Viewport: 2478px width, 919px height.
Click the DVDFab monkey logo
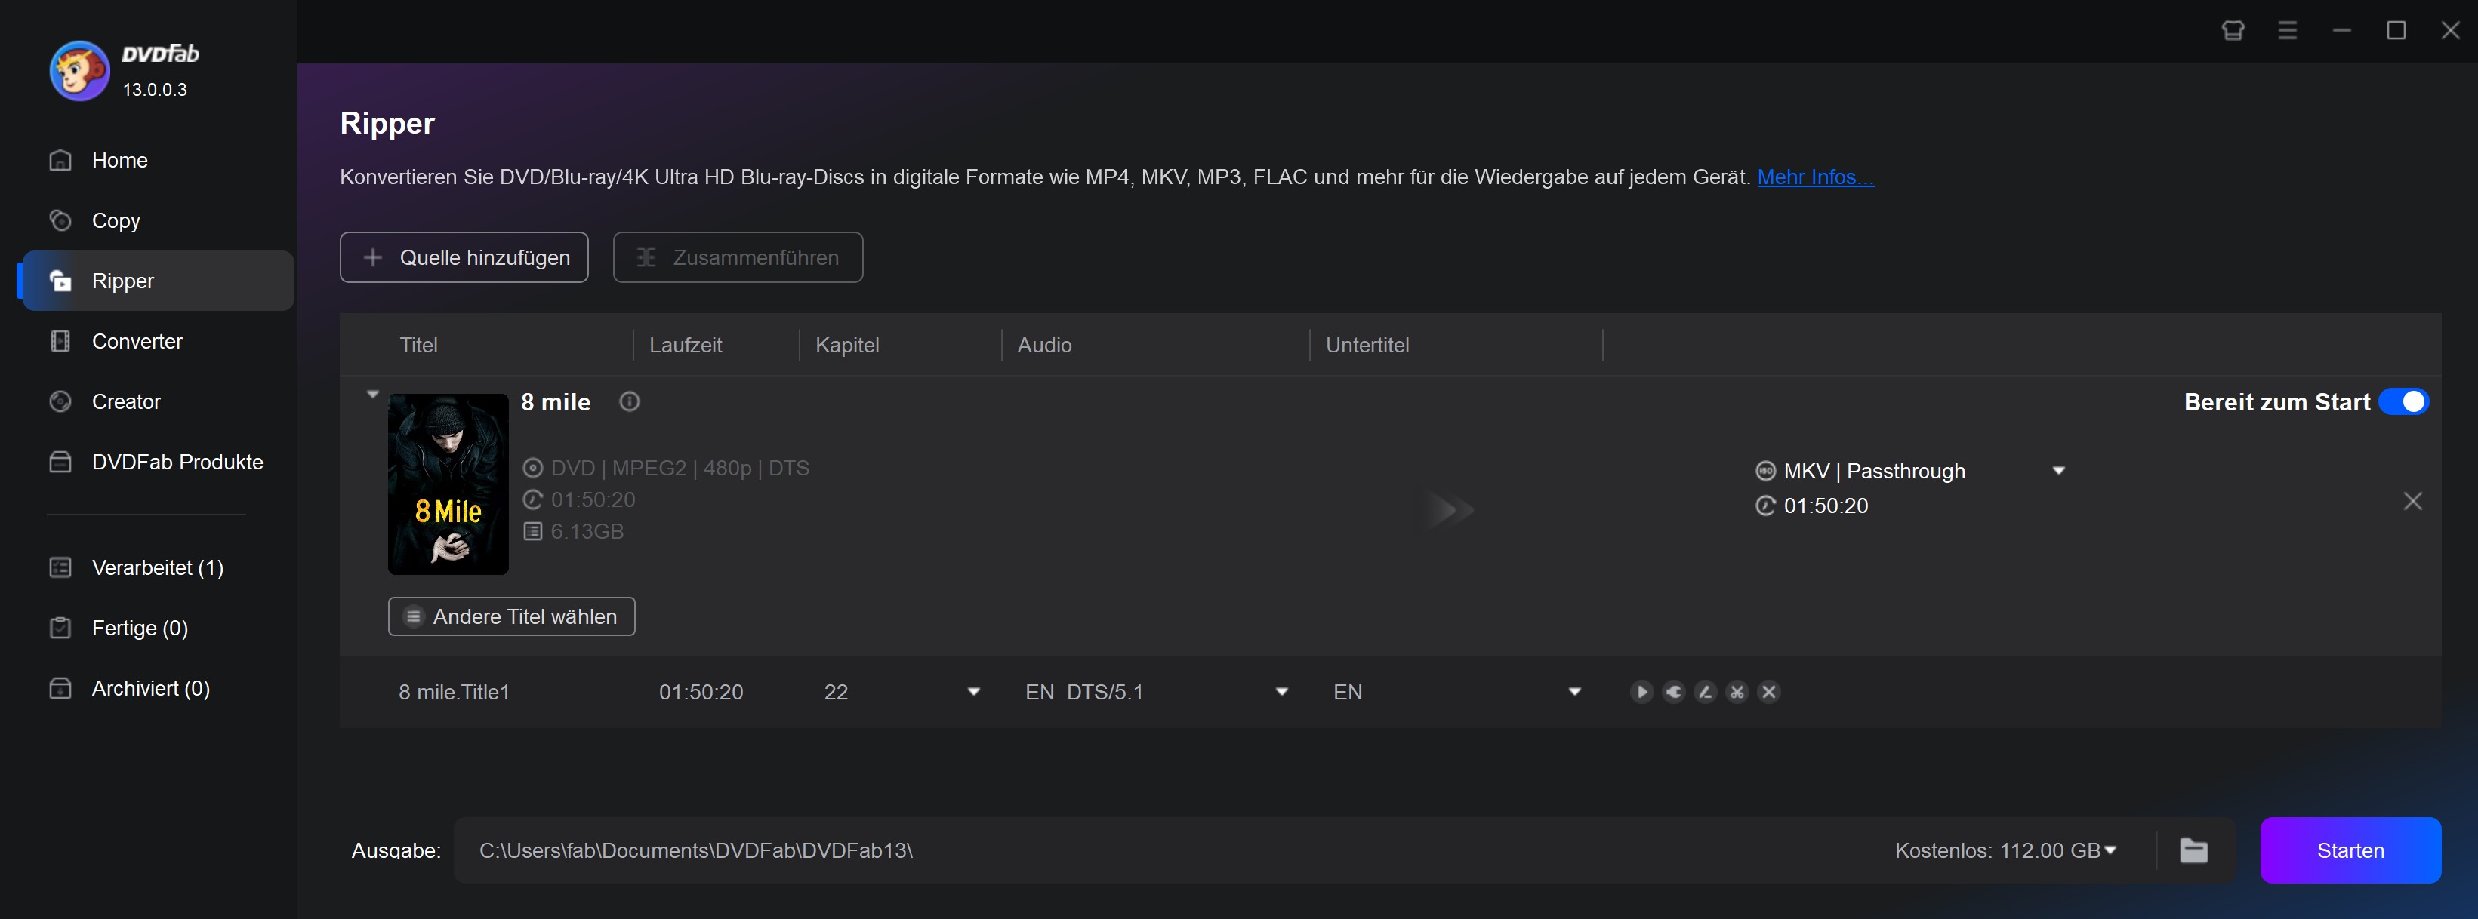pyautogui.click(x=80, y=70)
